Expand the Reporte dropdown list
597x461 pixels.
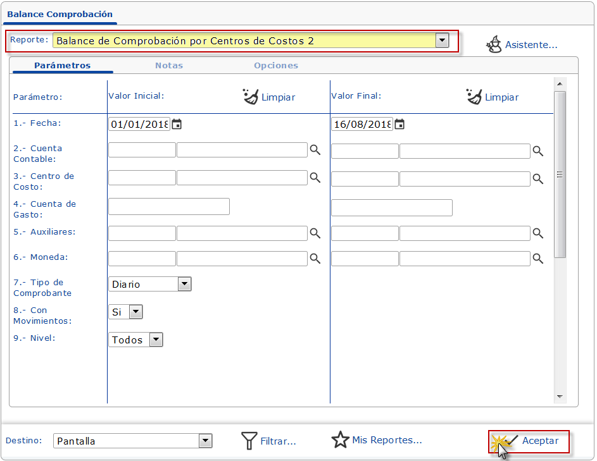click(x=442, y=40)
